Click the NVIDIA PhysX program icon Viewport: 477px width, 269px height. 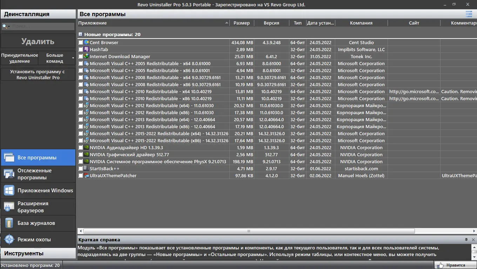click(x=86, y=161)
